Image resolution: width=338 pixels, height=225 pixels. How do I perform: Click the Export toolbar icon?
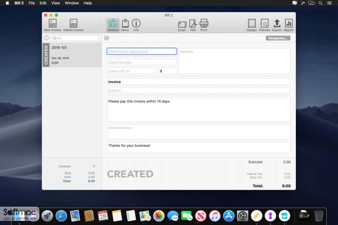(277, 25)
